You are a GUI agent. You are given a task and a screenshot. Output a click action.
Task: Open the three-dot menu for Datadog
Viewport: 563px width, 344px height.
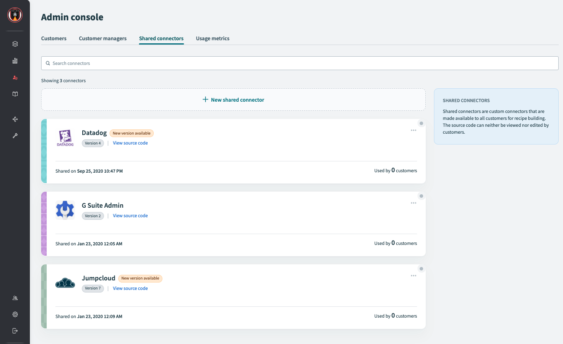[414, 130]
